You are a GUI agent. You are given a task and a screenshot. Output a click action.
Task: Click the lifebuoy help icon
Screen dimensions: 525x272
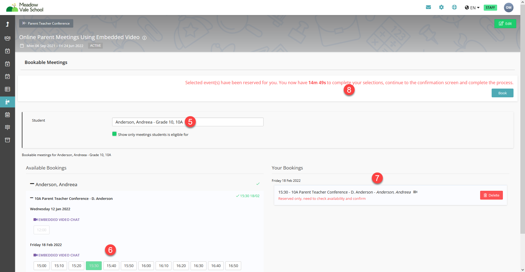pos(454,7)
